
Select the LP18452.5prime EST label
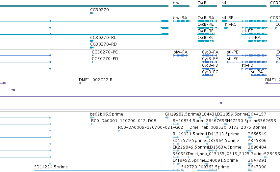pos(189,160)
